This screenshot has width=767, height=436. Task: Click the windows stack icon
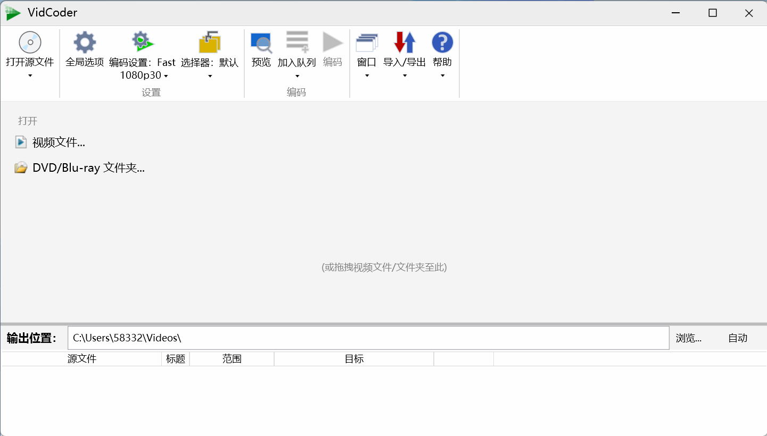click(367, 43)
